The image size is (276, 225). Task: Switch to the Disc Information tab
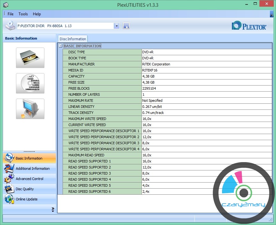73,39
